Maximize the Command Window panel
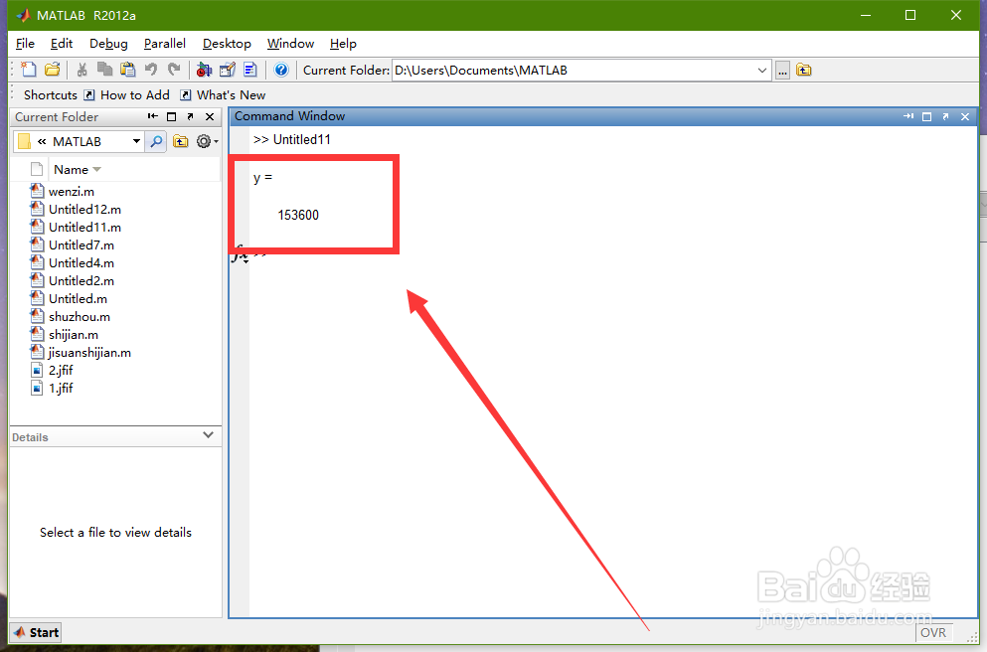This screenshot has width=987, height=652. point(926,116)
